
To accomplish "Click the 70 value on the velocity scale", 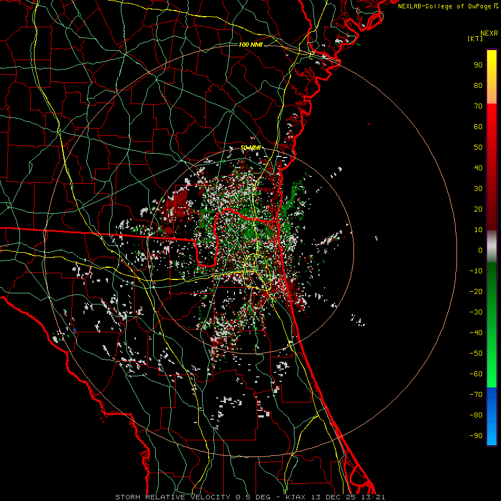I will [x=478, y=106].
